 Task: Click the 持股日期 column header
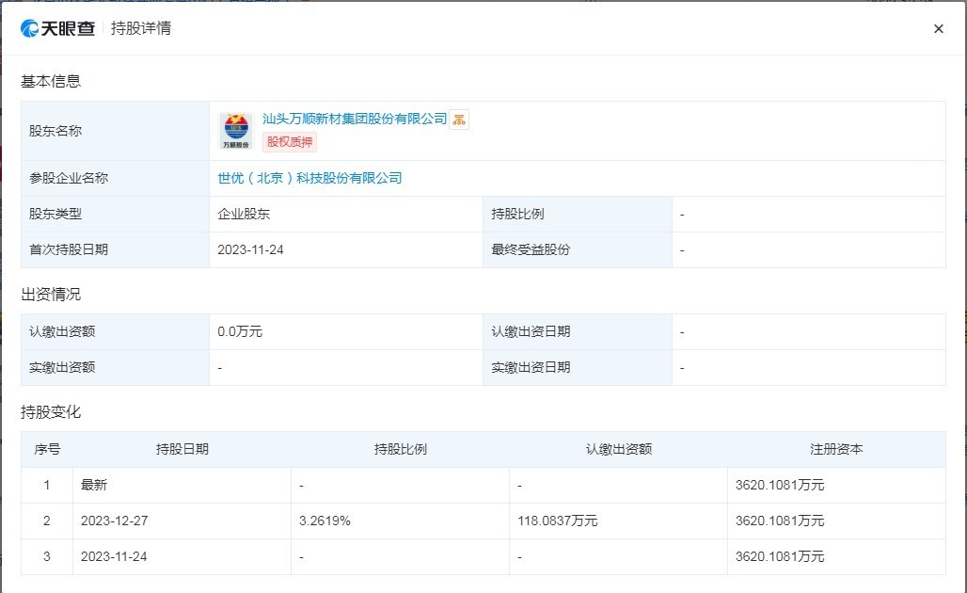click(182, 449)
